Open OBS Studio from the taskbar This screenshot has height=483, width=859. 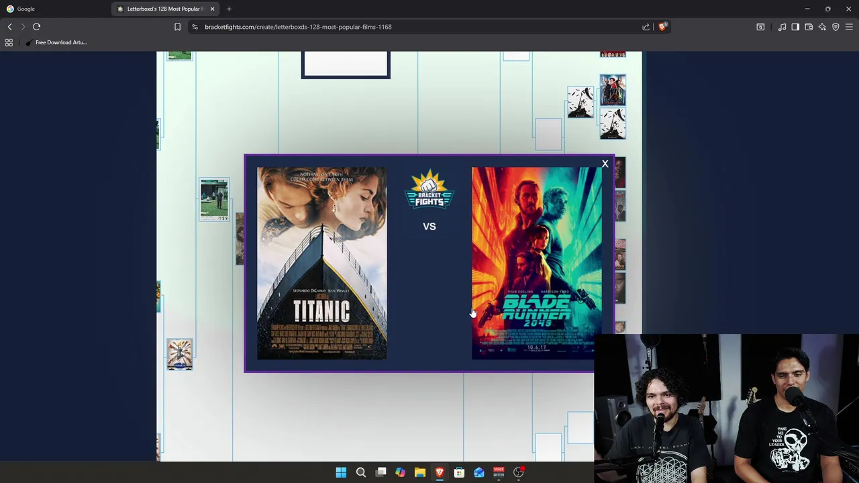point(518,472)
